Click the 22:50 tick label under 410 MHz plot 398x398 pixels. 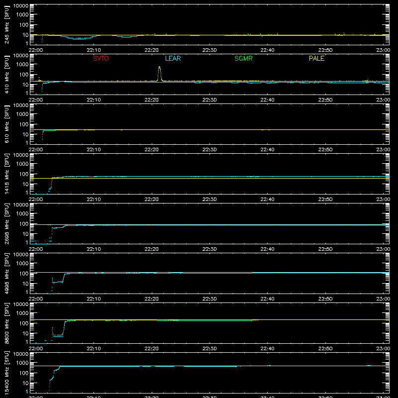tap(325, 100)
